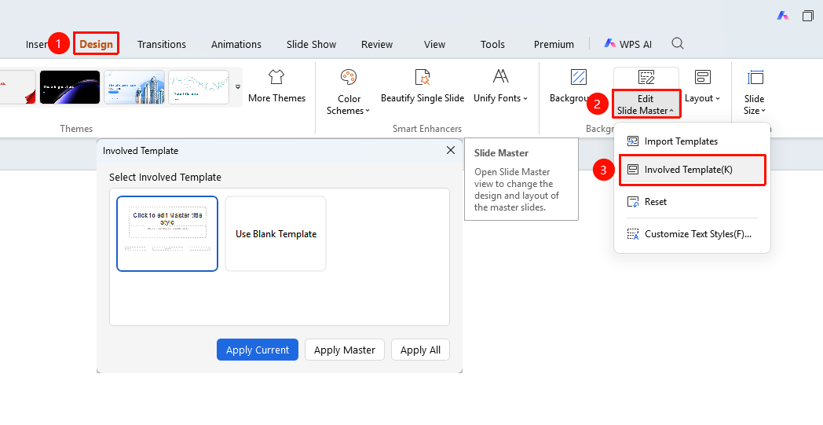The image size is (823, 425).
Task: Click the Layout icon
Action: point(702,77)
